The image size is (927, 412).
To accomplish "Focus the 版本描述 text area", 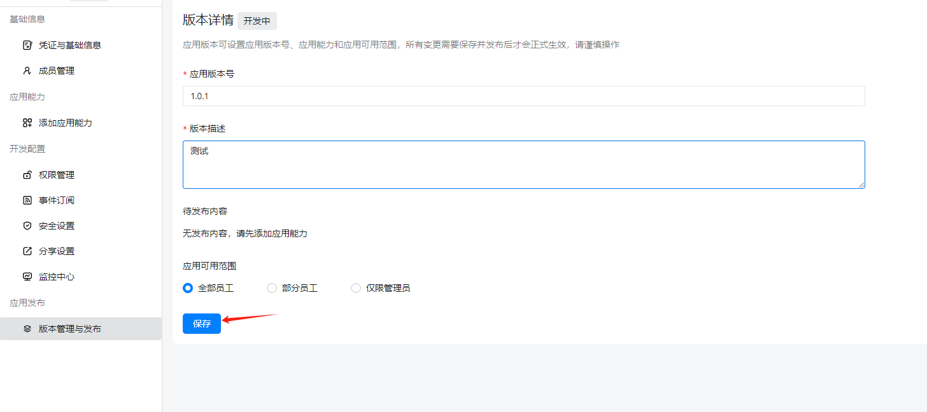I will point(523,165).
